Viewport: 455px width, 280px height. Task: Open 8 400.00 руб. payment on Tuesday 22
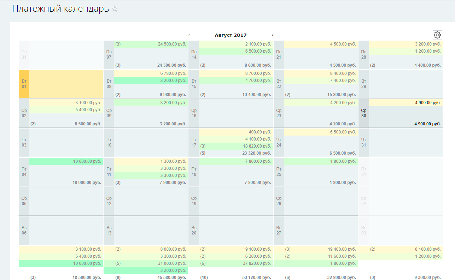(x=321, y=73)
